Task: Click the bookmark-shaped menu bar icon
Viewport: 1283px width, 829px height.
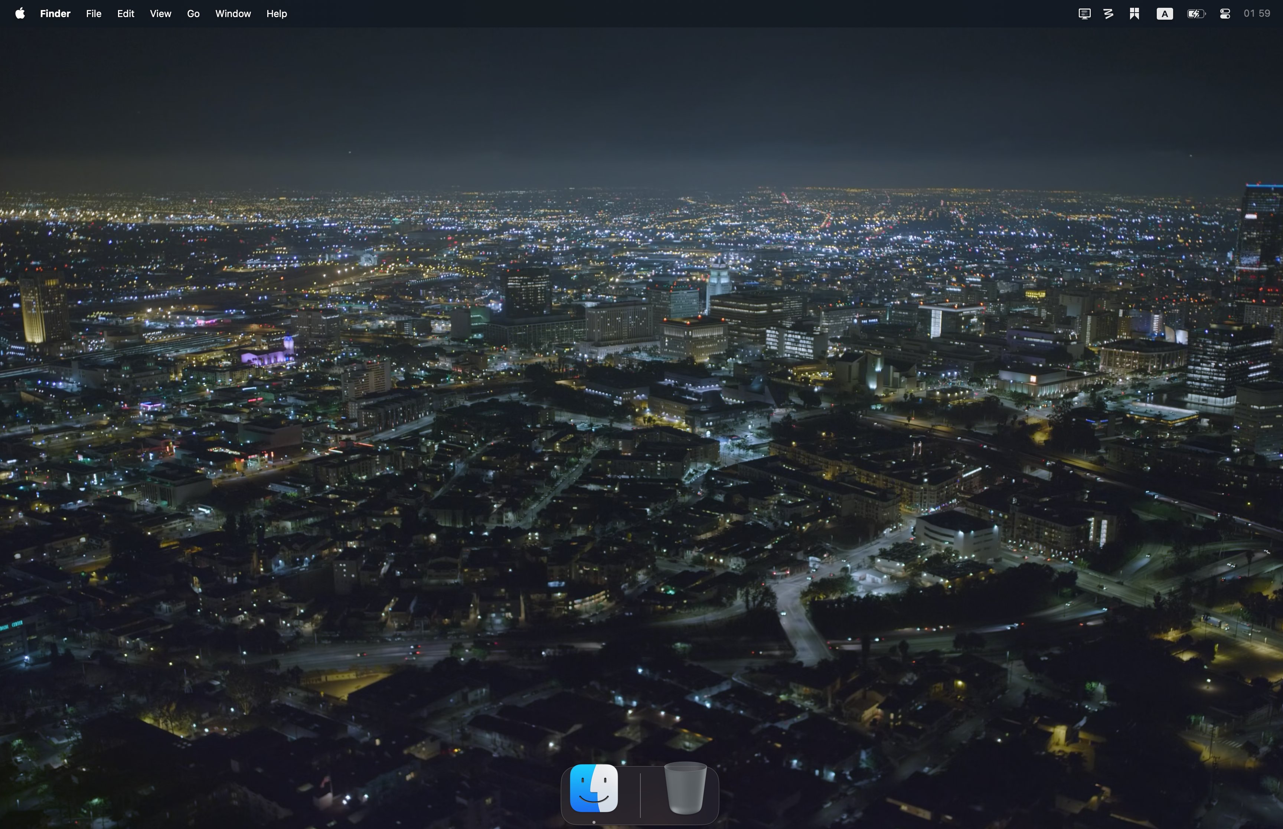Action: coord(1135,13)
